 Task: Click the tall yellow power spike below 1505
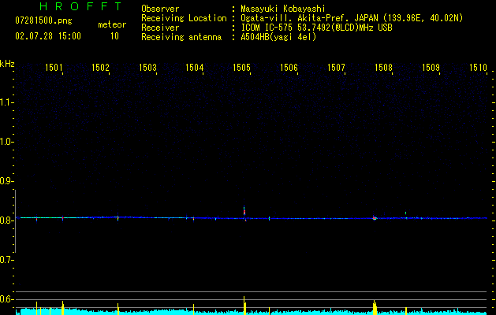tap(244, 306)
